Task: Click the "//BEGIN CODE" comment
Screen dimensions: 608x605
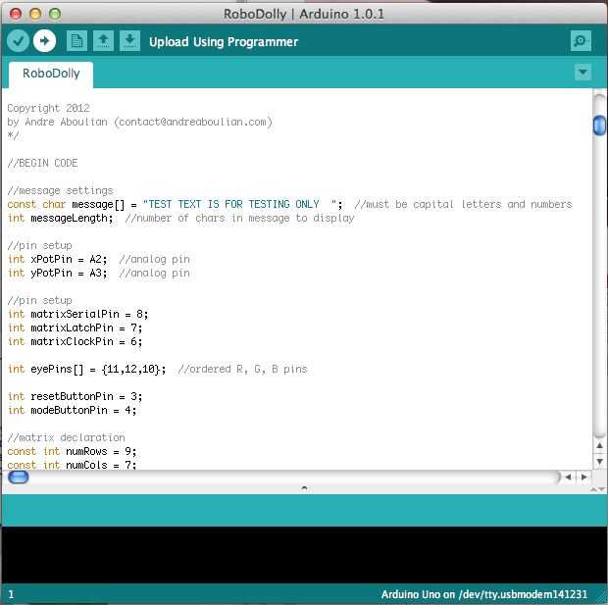Action: click(x=42, y=164)
